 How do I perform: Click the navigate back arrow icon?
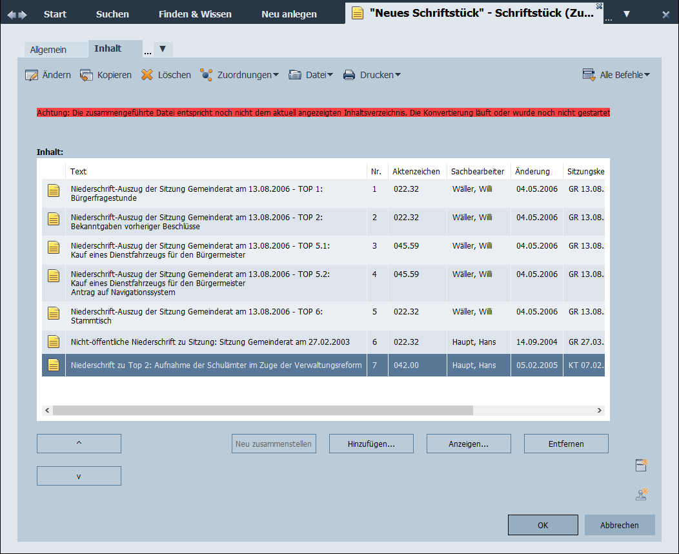[x=12, y=14]
